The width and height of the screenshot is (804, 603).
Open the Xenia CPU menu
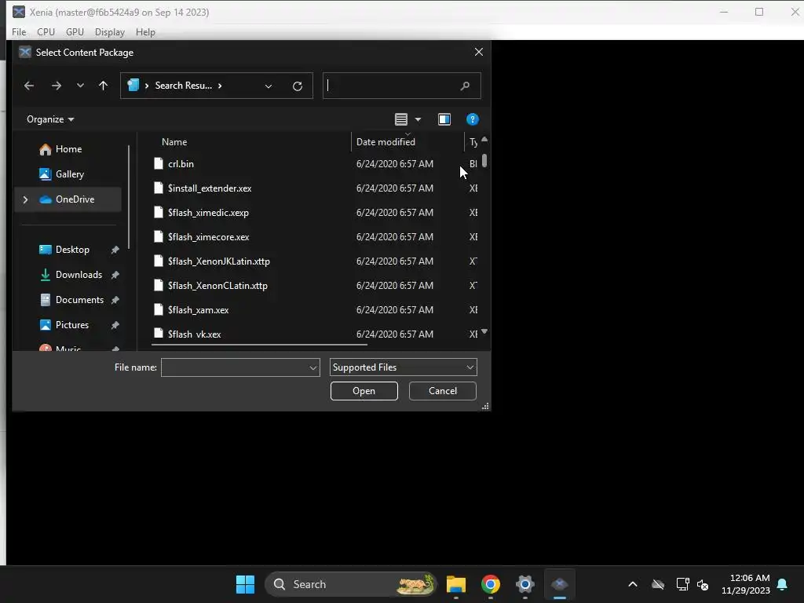pyautogui.click(x=46, y=31)
